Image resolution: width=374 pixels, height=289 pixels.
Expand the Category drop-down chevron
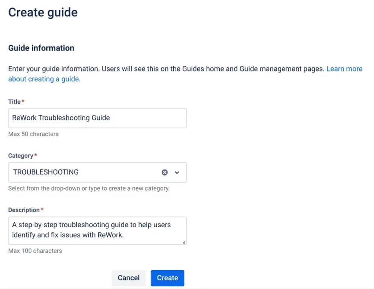tap(177, 173)
